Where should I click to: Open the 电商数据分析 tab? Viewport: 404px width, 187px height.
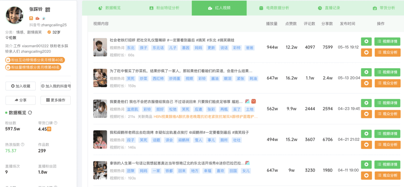tap(274, 8)
